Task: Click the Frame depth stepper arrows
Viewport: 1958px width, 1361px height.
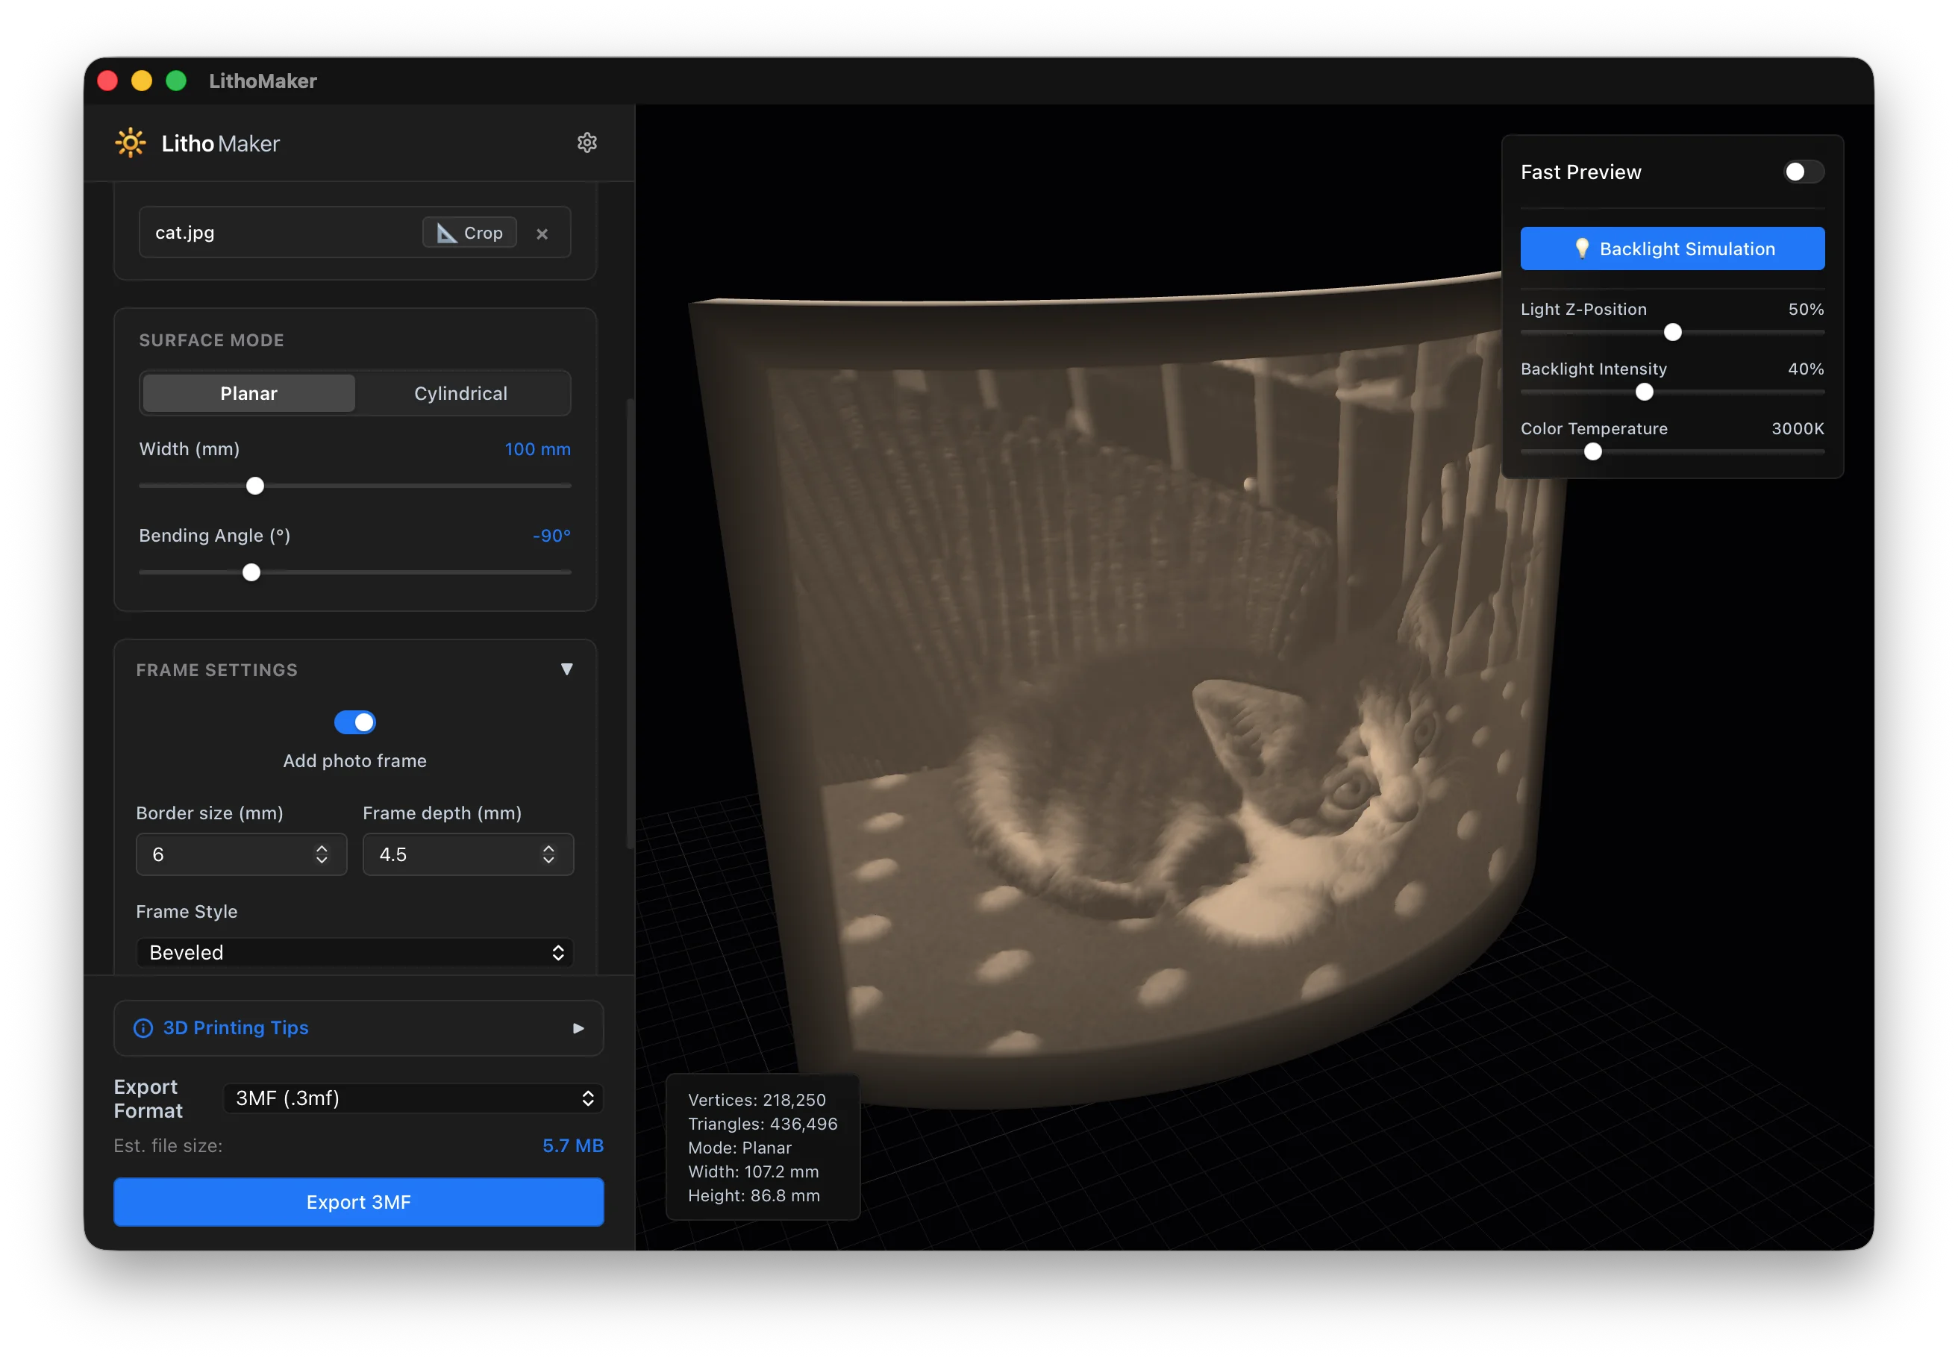Action: [548, 854]
